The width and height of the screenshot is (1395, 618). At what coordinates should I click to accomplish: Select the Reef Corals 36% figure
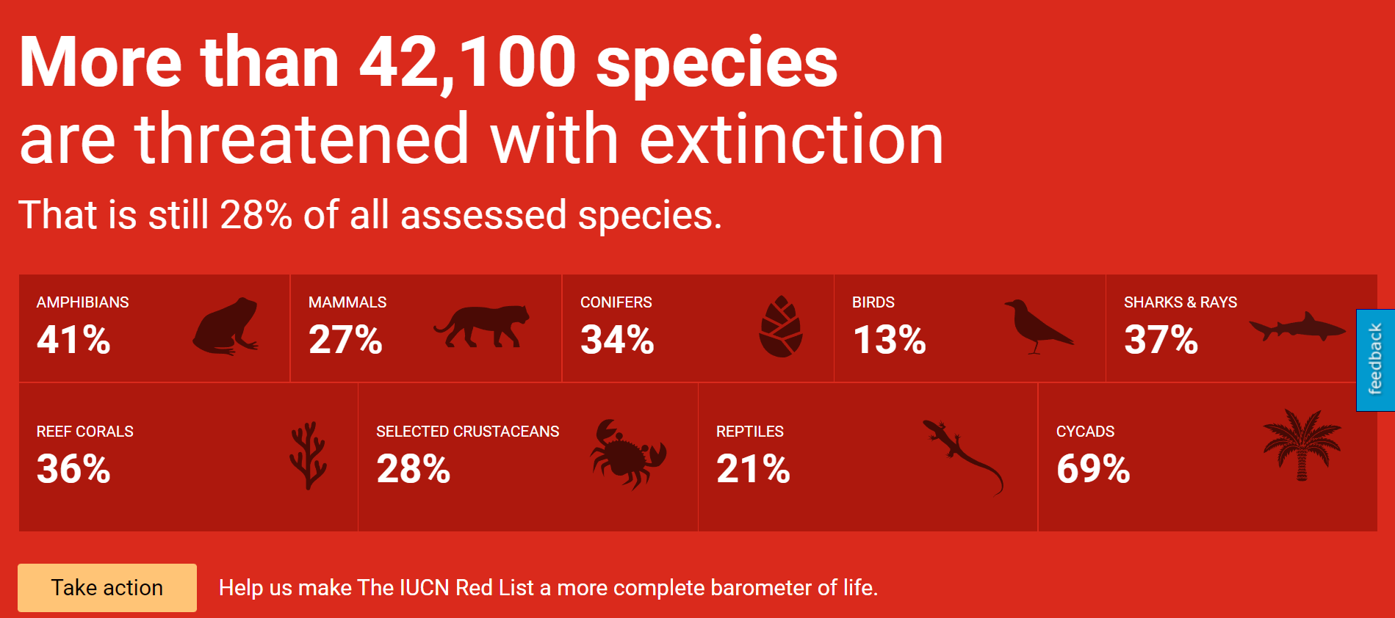74,468
